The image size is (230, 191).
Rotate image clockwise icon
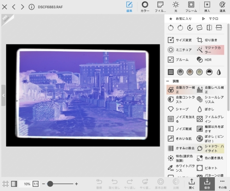(180, 28)
